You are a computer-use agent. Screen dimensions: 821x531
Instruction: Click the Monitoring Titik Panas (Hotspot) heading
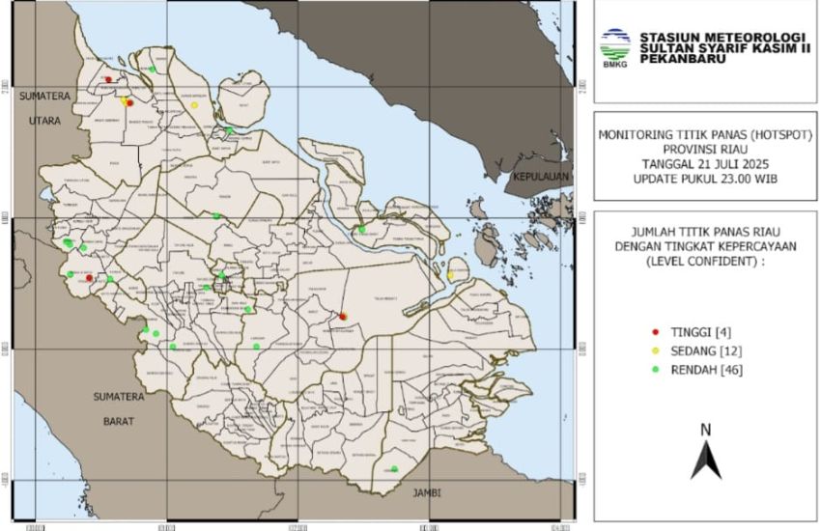704,135
